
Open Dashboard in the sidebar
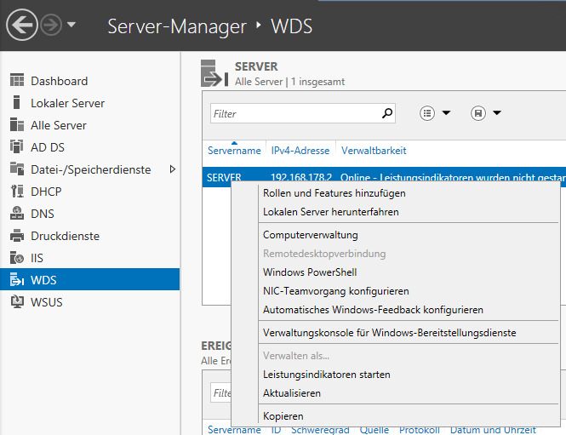pyautogui.click(x=60, y=81)
